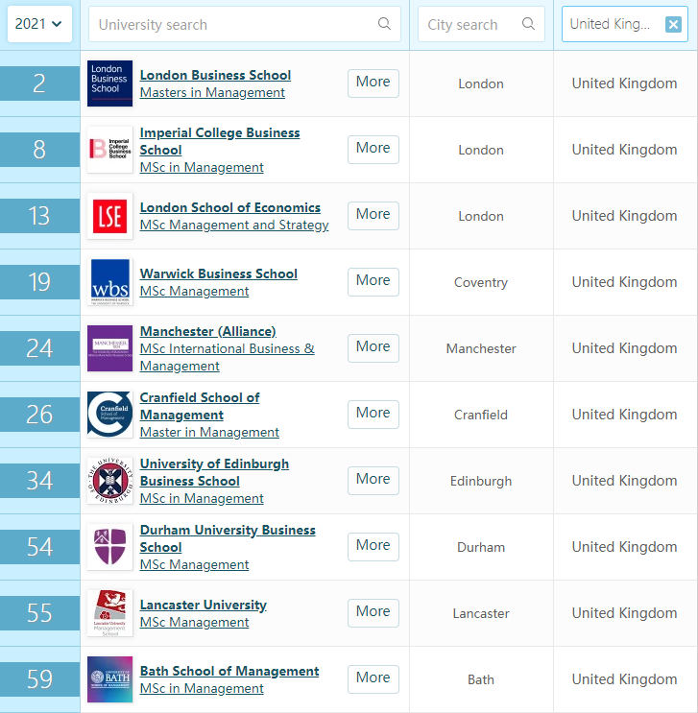Image resolution: width=698 pixels, height=713 pixels.
Task: Click rank number 2 cell
Action: 39,83
